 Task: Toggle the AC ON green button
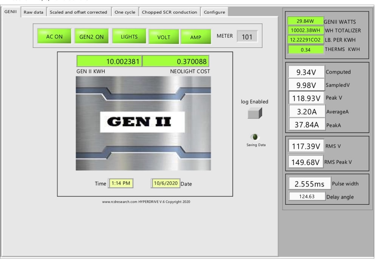[x=54, y=36]
